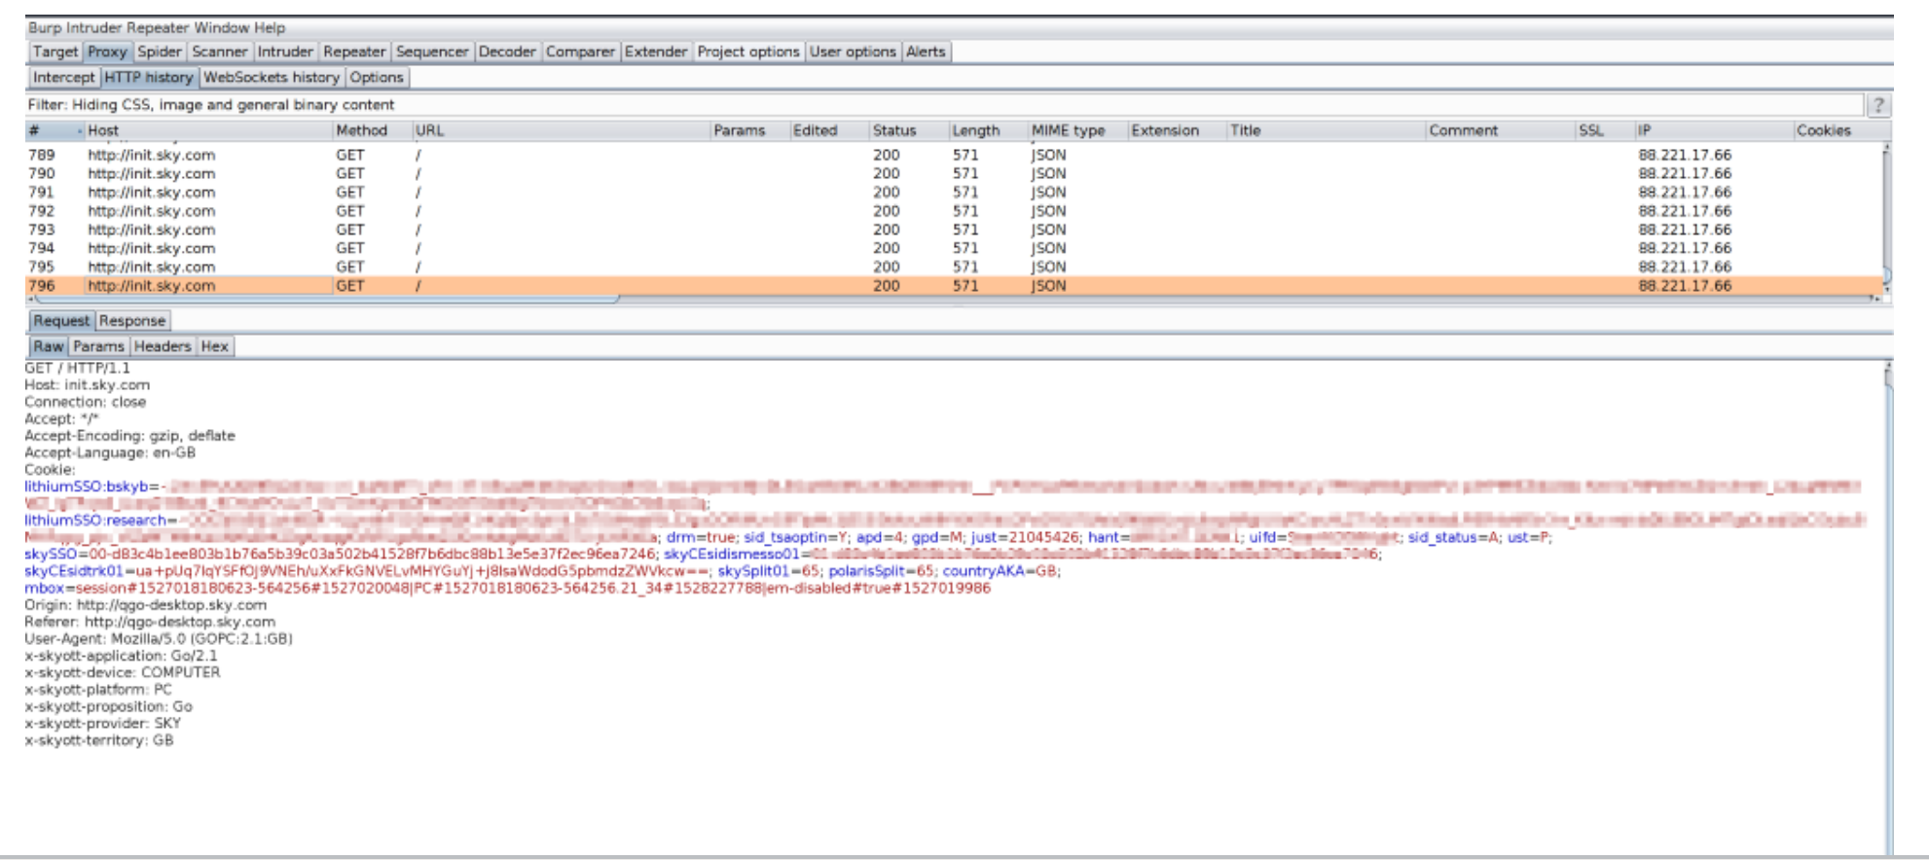
Task: Select history row number 794
Action: tap(954, 248)
